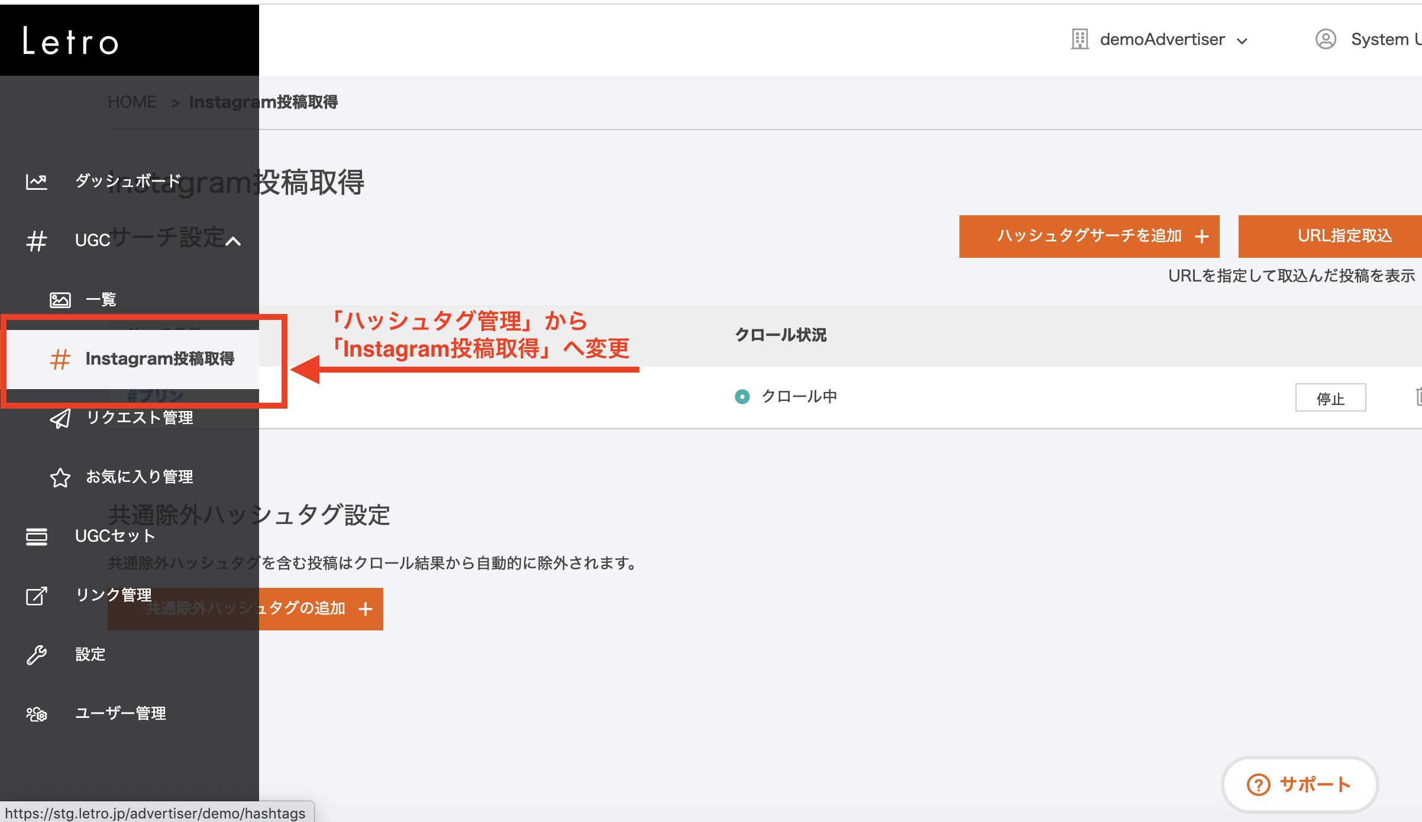
Task: Click the UGC hashtag icon in sidebar
Action: point(36,241)
